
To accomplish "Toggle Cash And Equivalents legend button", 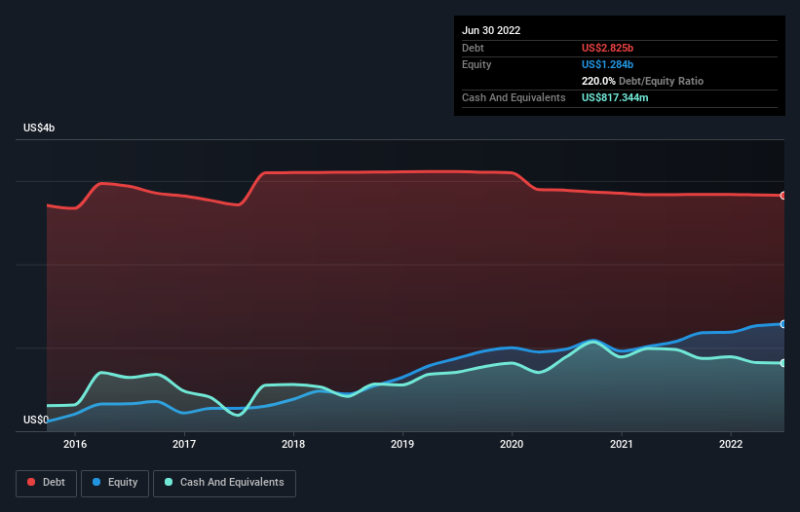I will coord(224,483).
